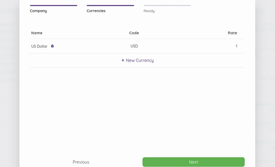
Task: Proceed with the green Next button
Action: [193, 162]
